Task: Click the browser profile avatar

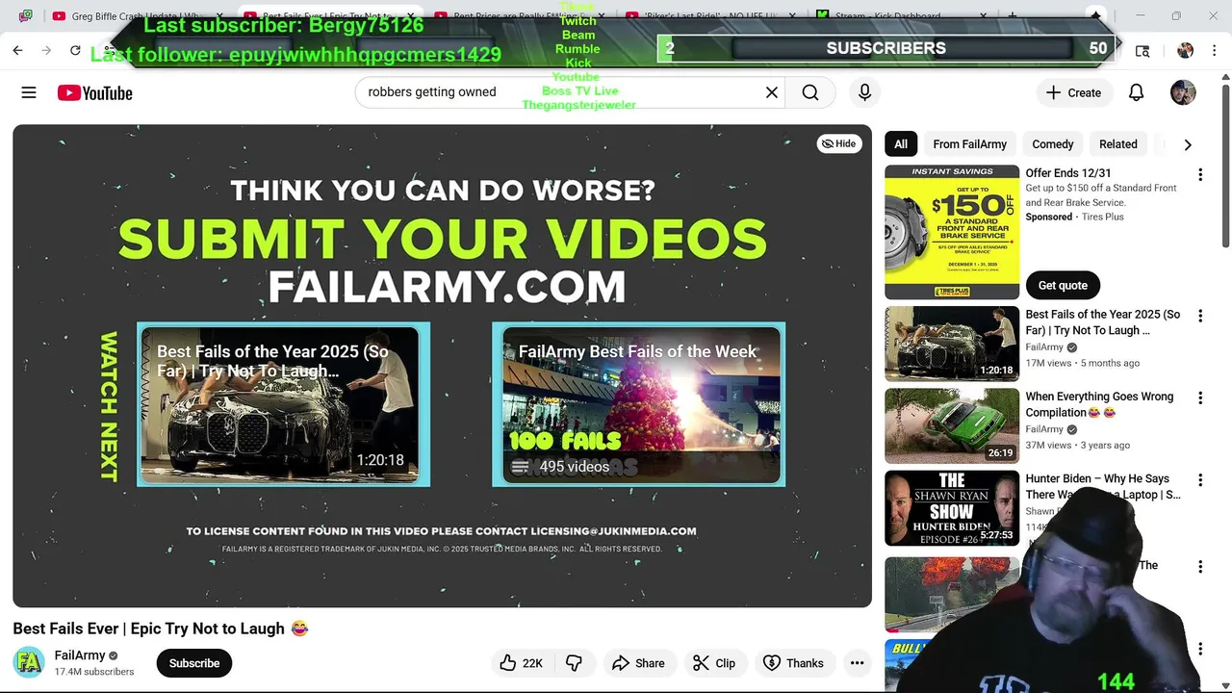Action: coord(1185,50)
